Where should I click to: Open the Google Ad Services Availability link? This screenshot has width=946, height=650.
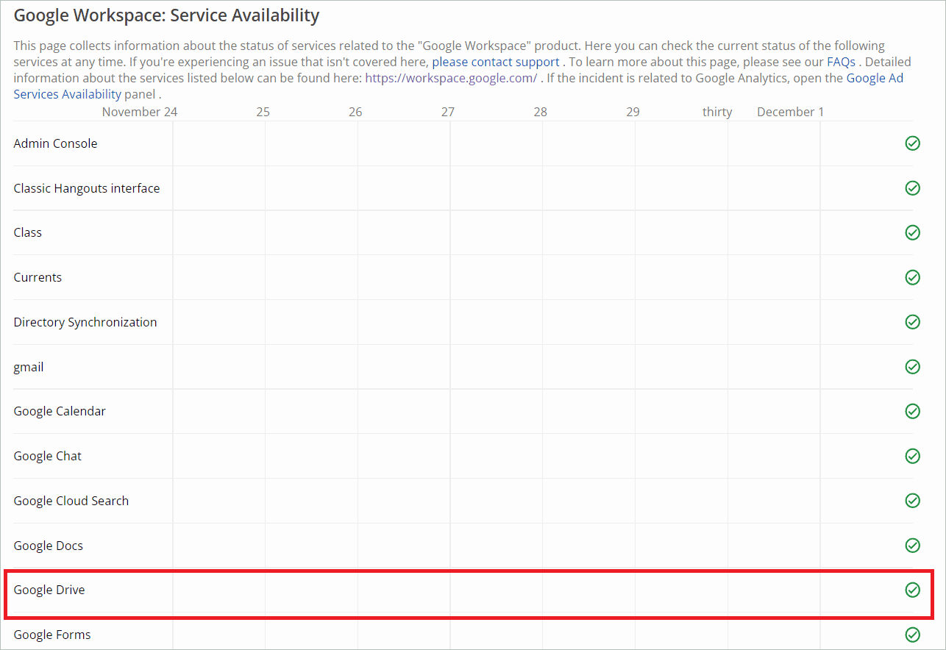[x=458, y=86]
